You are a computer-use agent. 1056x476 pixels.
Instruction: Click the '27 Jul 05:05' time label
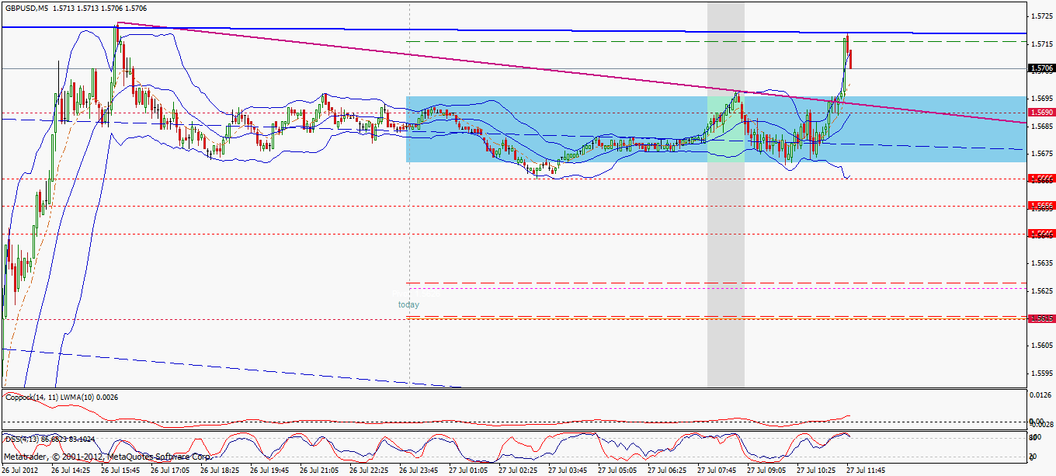[617, 471]
